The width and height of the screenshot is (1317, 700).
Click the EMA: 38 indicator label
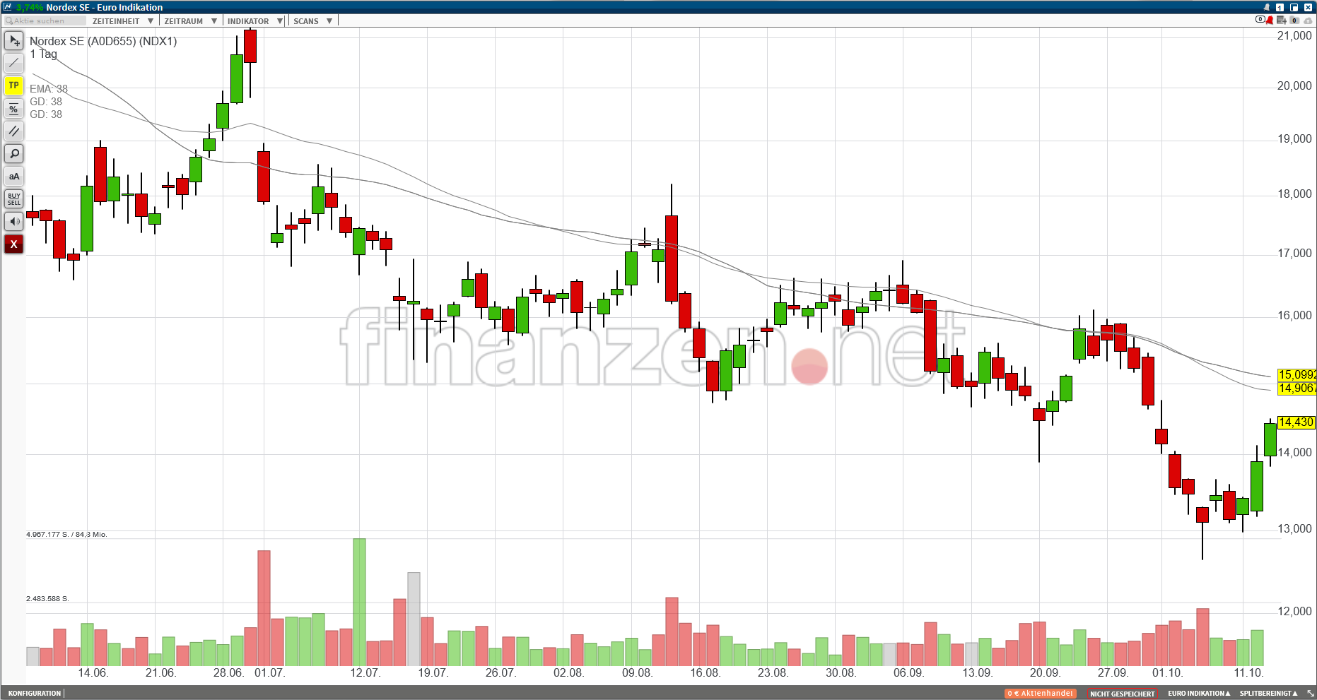coord(49,89)
